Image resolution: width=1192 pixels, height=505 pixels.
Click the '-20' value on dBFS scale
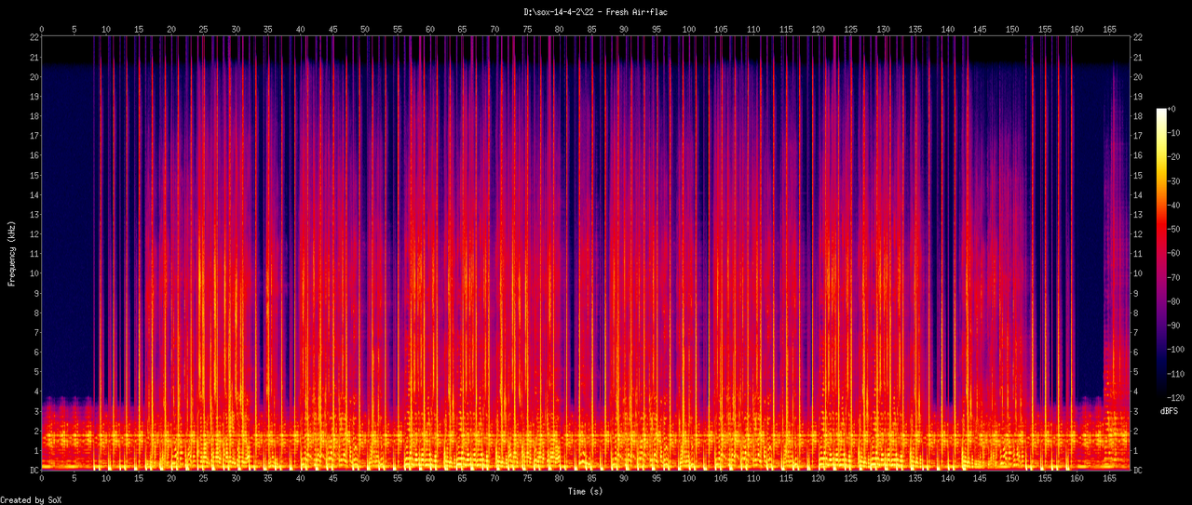pyautogui.click(x=1176, y=157)
